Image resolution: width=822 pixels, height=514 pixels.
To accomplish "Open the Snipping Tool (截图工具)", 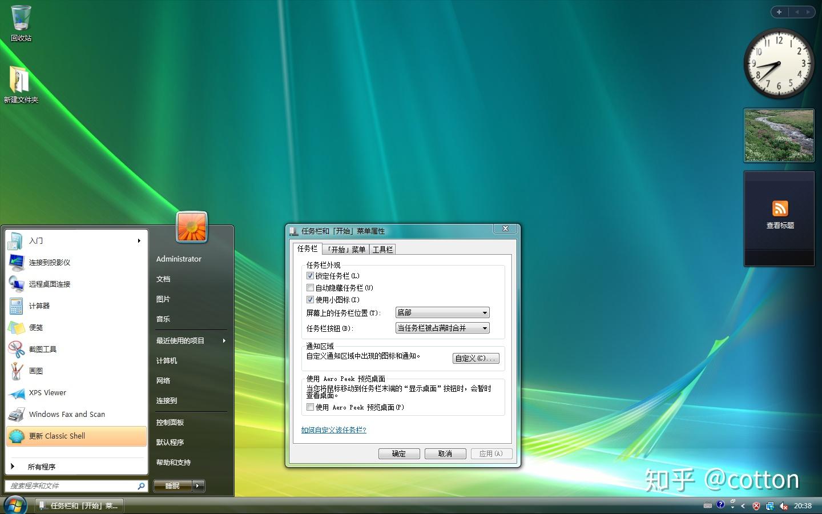I will [42, 349].
